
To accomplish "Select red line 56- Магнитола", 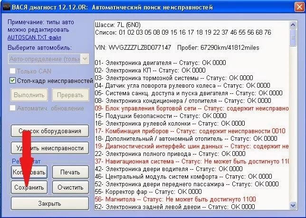I will pyautogui.click(x=175, y=200).
